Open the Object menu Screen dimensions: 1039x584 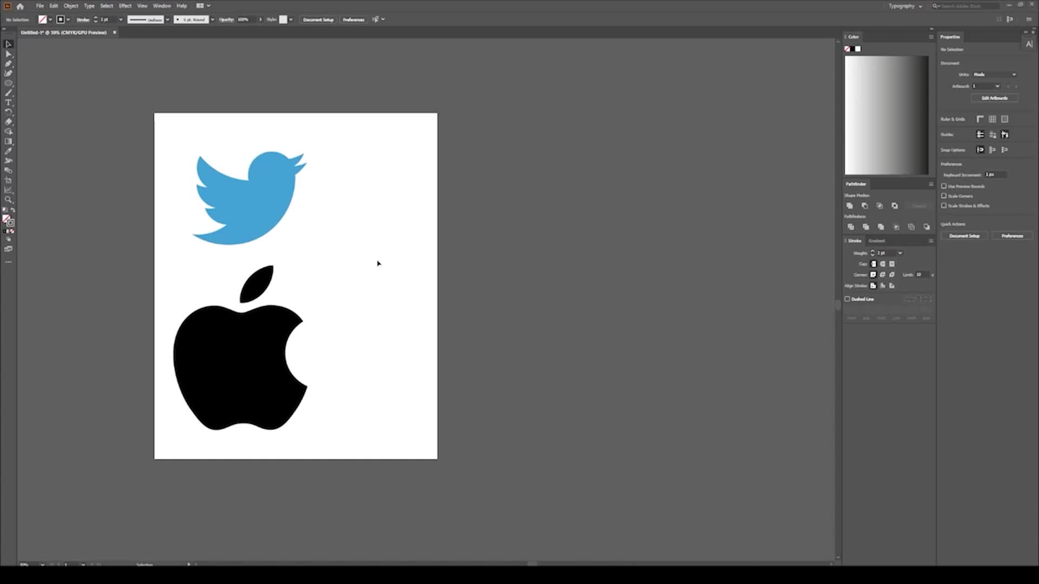coord(71,6)
